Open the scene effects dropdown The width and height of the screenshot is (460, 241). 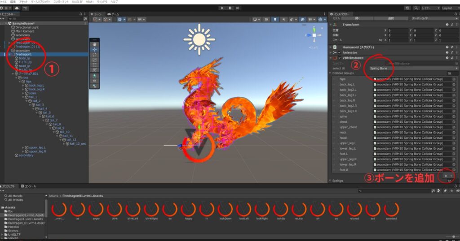click(292, 19)
